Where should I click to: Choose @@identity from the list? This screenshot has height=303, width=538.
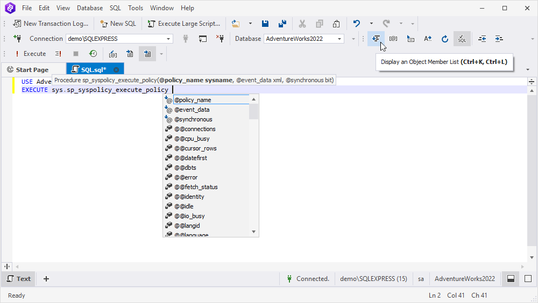pyautogui.click(x=207, y=197)
